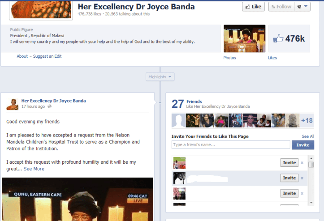Focus the 'Type a friend's name' field
The width and height of the screenshot is (324, 221).
tap(230, 145)
